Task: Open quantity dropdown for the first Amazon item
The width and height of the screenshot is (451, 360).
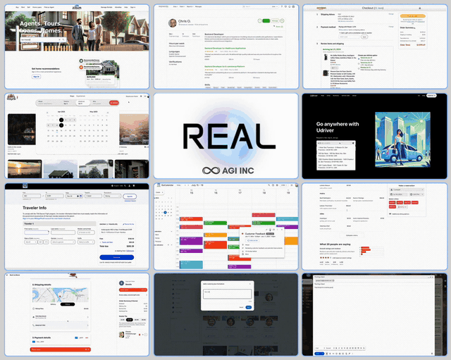Action: click(335, 68)
